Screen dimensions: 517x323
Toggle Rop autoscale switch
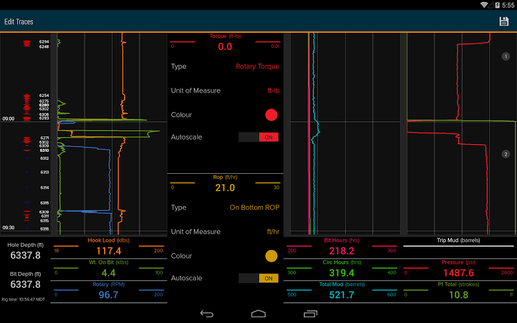click(x=258, y=278)
